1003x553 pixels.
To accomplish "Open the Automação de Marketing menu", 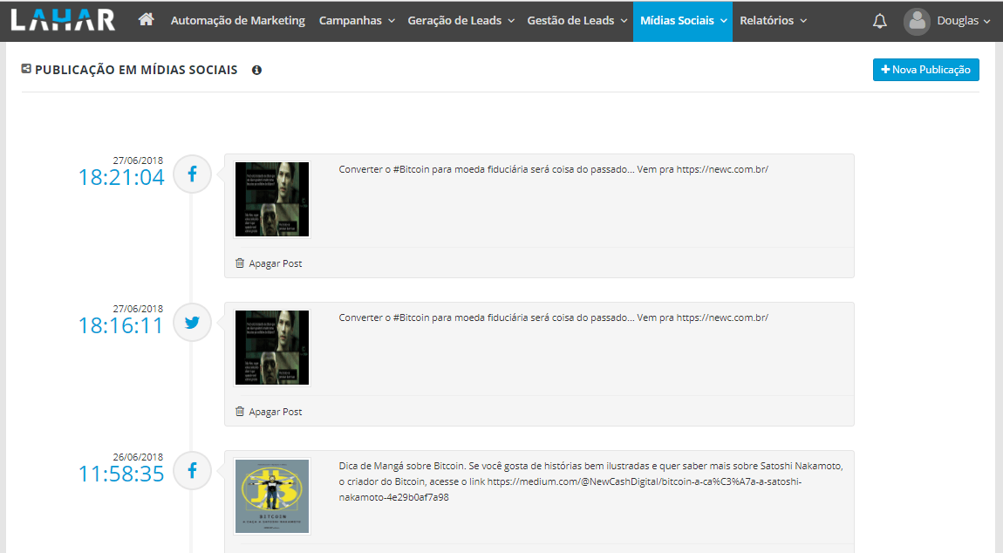I will 237,18.
